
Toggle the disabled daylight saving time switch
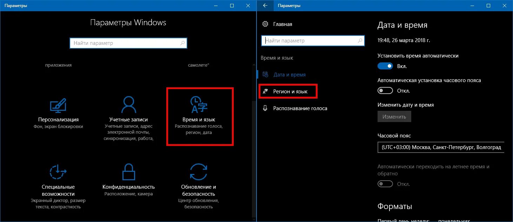click(x=385, y=184)
